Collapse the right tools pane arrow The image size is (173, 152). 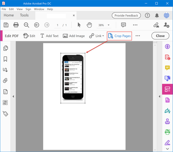click(159, 96)
